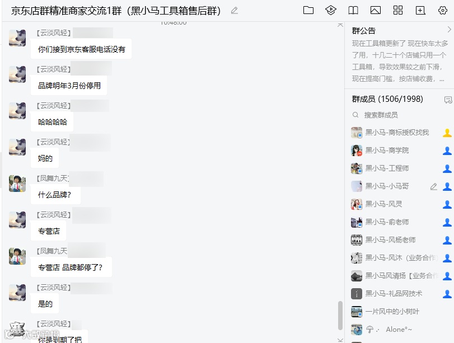Click the message 哈哈哈哈
The width and height of the screenshot is (454, 343).
click(52, 122)
